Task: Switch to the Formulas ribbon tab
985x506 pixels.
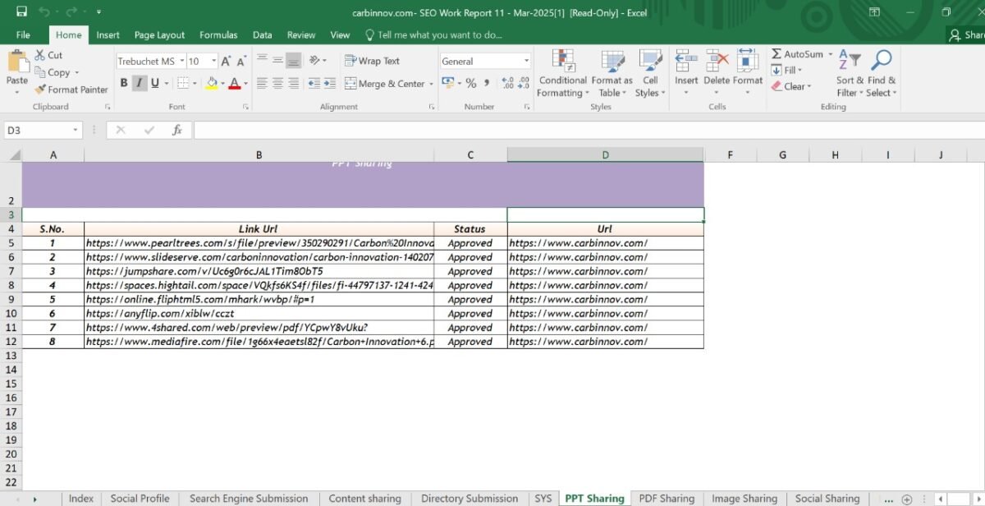Action: coord(218,35)
